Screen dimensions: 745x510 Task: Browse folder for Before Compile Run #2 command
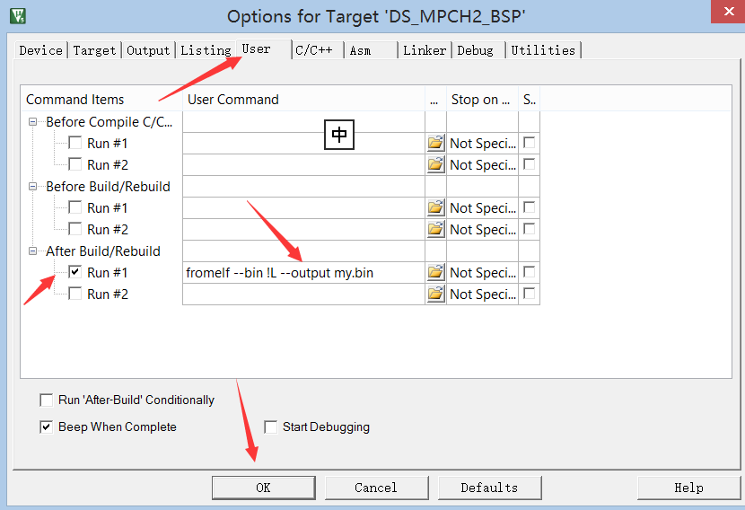pyautogui.click(x=435, y=165)
